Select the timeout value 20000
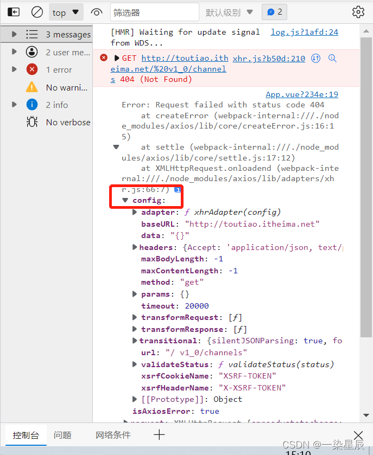Image resolution: width=373 pixels, height=455 pixels. [x=197, y=306]
